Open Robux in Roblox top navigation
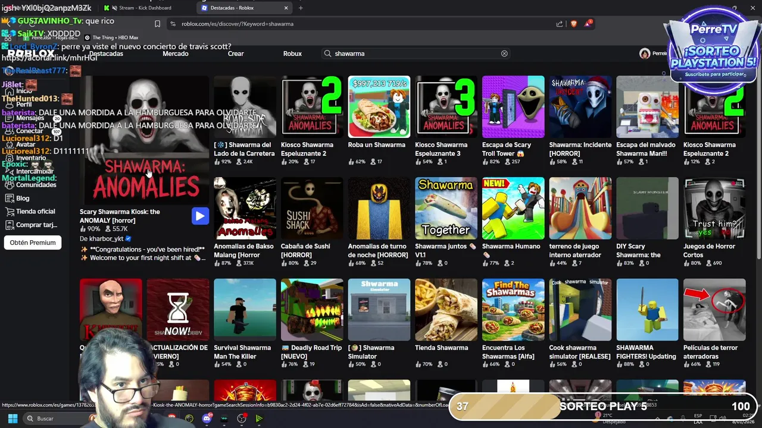 pyautogui.click(x=292, y=53)
